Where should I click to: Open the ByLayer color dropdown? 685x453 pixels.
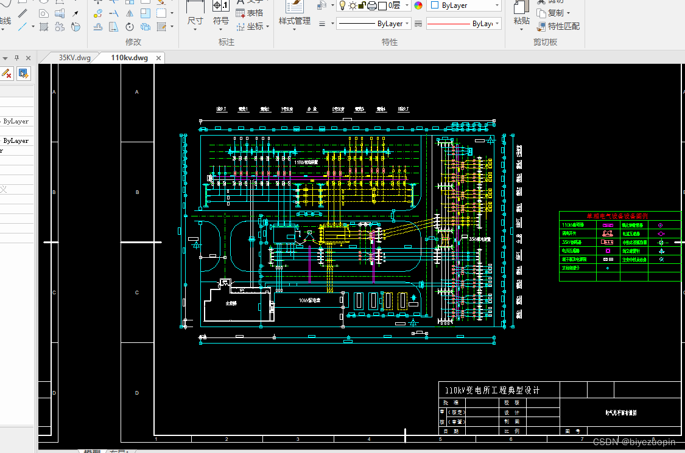click(463, 5)
